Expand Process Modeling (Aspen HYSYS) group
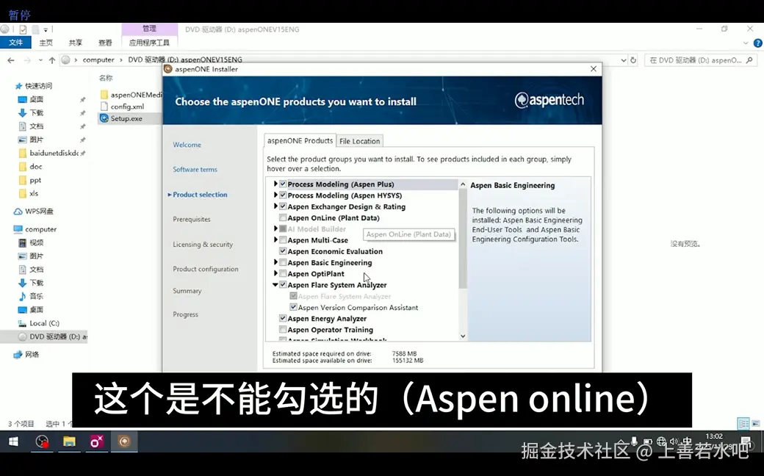 pos(275,195)
